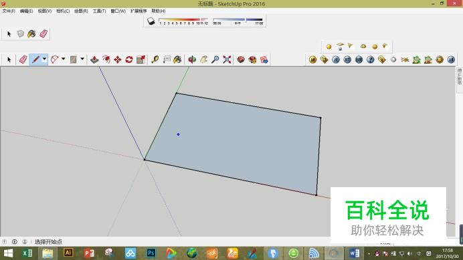The width and height of the screenshot is (463, 260).
Task: Choose the Move tool with red arrows
Action: point(118,59)
